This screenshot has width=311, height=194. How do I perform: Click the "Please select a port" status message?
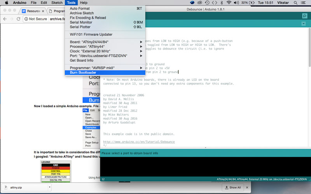click(130, 153)
